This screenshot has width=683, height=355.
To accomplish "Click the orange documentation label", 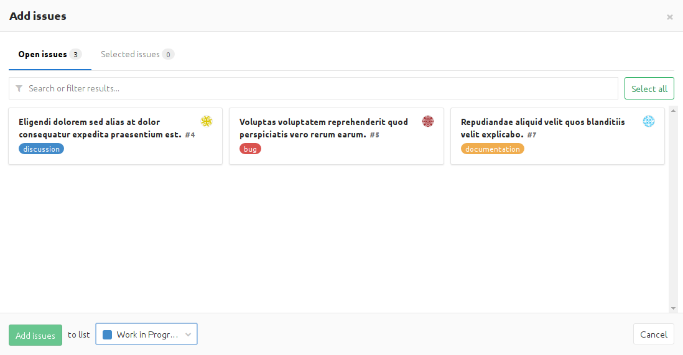I will (x=492, y=149).
